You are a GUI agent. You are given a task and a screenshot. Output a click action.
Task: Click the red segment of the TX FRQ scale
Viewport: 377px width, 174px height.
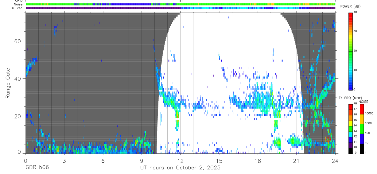point(350,107)
